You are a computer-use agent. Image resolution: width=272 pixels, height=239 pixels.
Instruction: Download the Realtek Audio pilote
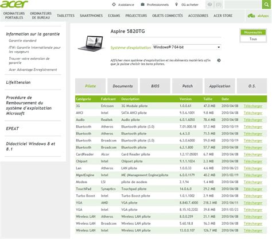253,119
